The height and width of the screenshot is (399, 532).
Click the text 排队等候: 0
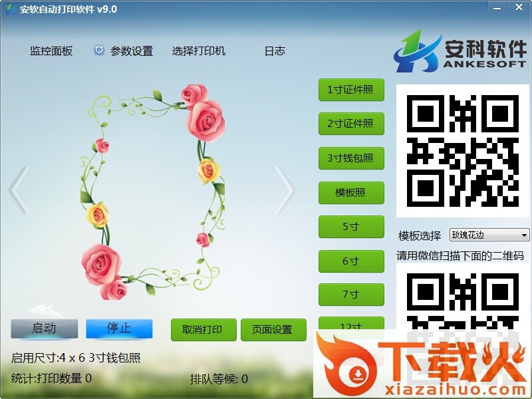point(219,378)
